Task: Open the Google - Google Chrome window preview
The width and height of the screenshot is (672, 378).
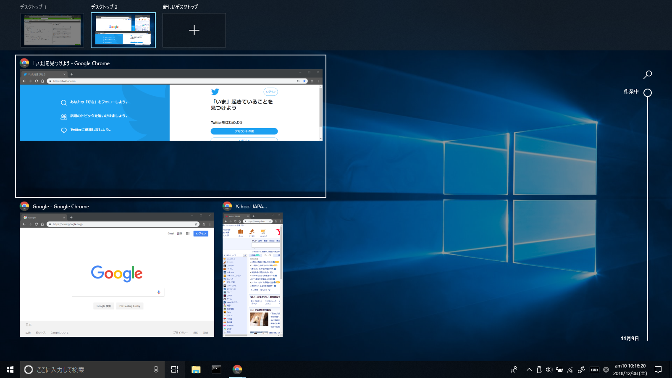Action: pyautogui.click(x=117, y=275)
